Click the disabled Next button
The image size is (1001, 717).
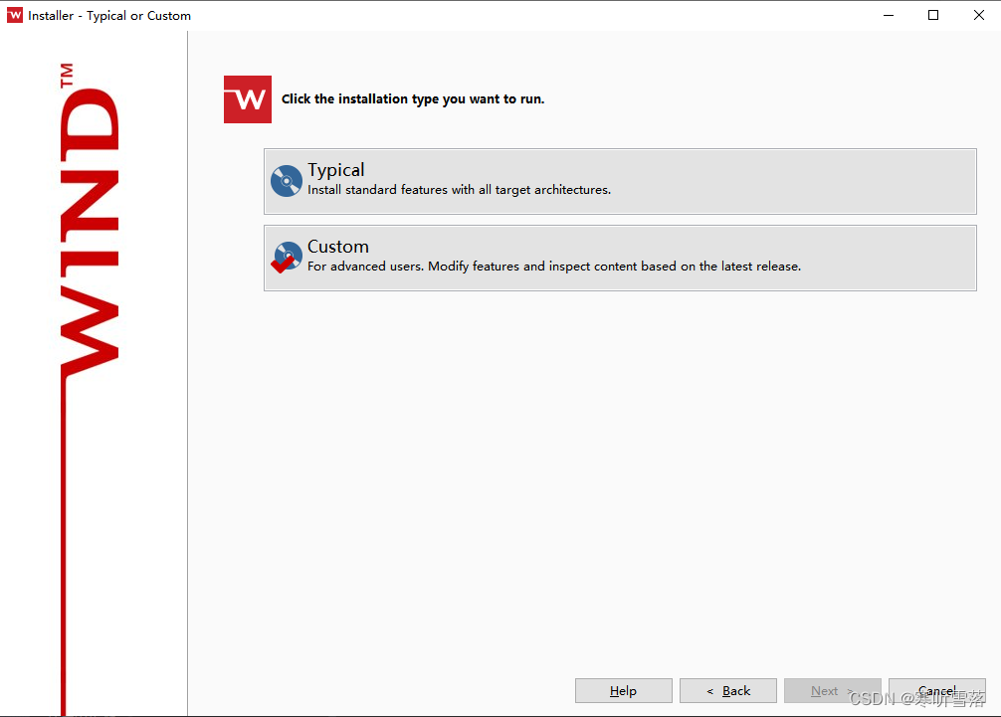(x=832, y=690)
